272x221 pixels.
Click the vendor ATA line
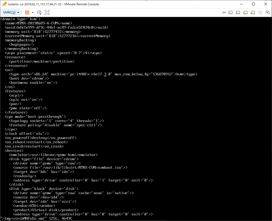click(x=34, y=206)
